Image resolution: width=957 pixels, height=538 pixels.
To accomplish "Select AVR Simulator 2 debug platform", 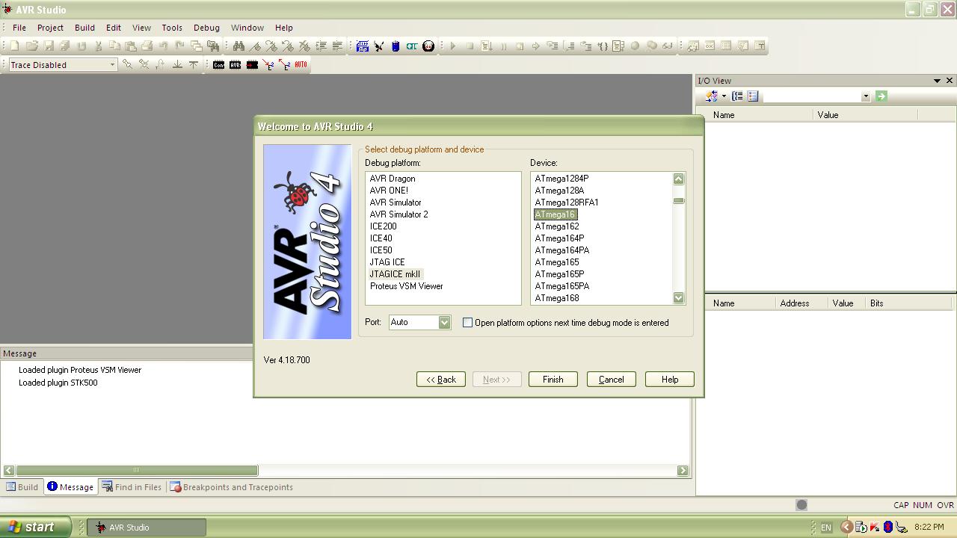I will (399, 214).
